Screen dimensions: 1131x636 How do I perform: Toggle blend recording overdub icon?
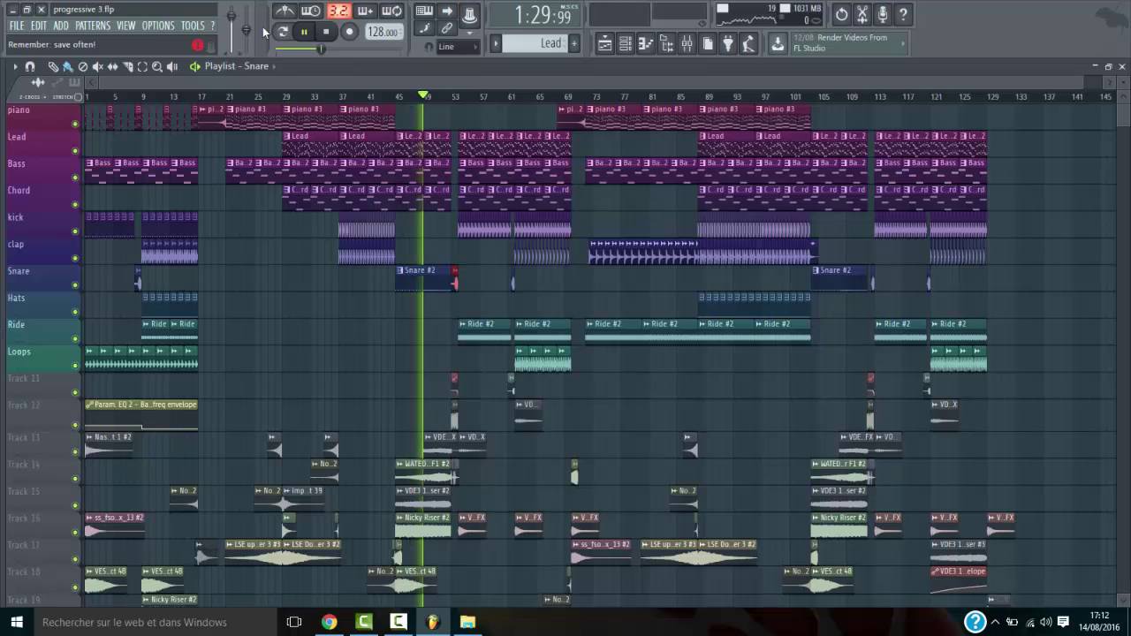(365, 11)
